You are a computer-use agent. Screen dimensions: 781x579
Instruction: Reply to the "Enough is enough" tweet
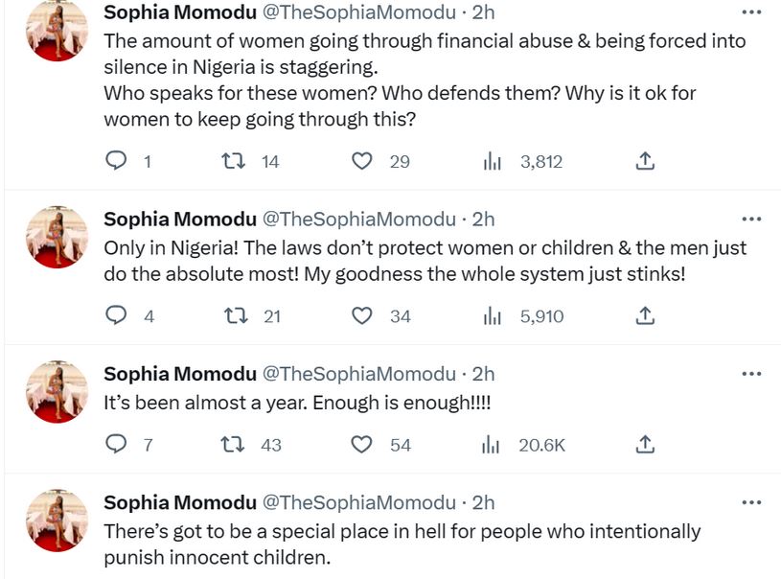click(116, 445)
